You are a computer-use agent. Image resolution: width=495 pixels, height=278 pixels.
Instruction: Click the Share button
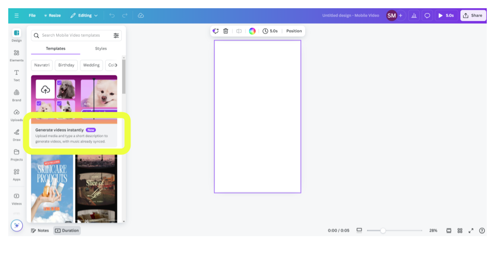[473, 15]
